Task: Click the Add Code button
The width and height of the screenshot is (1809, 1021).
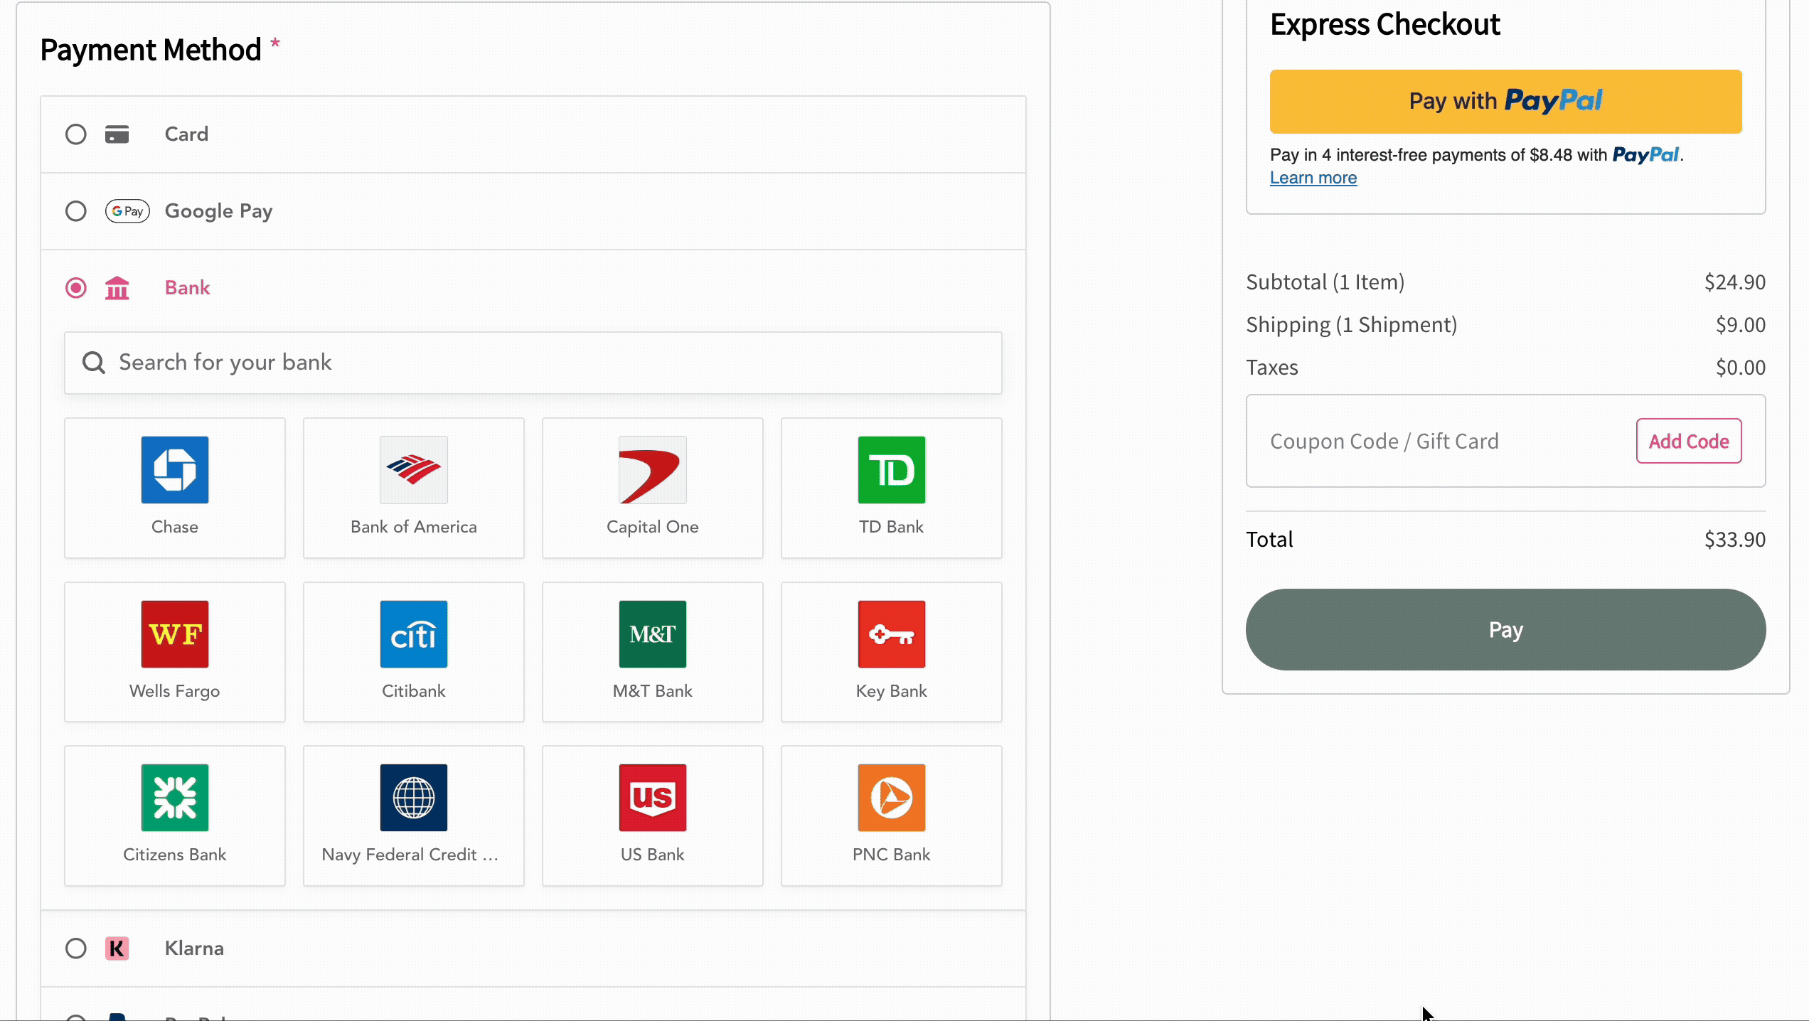Action: (x=1688, y=441)
